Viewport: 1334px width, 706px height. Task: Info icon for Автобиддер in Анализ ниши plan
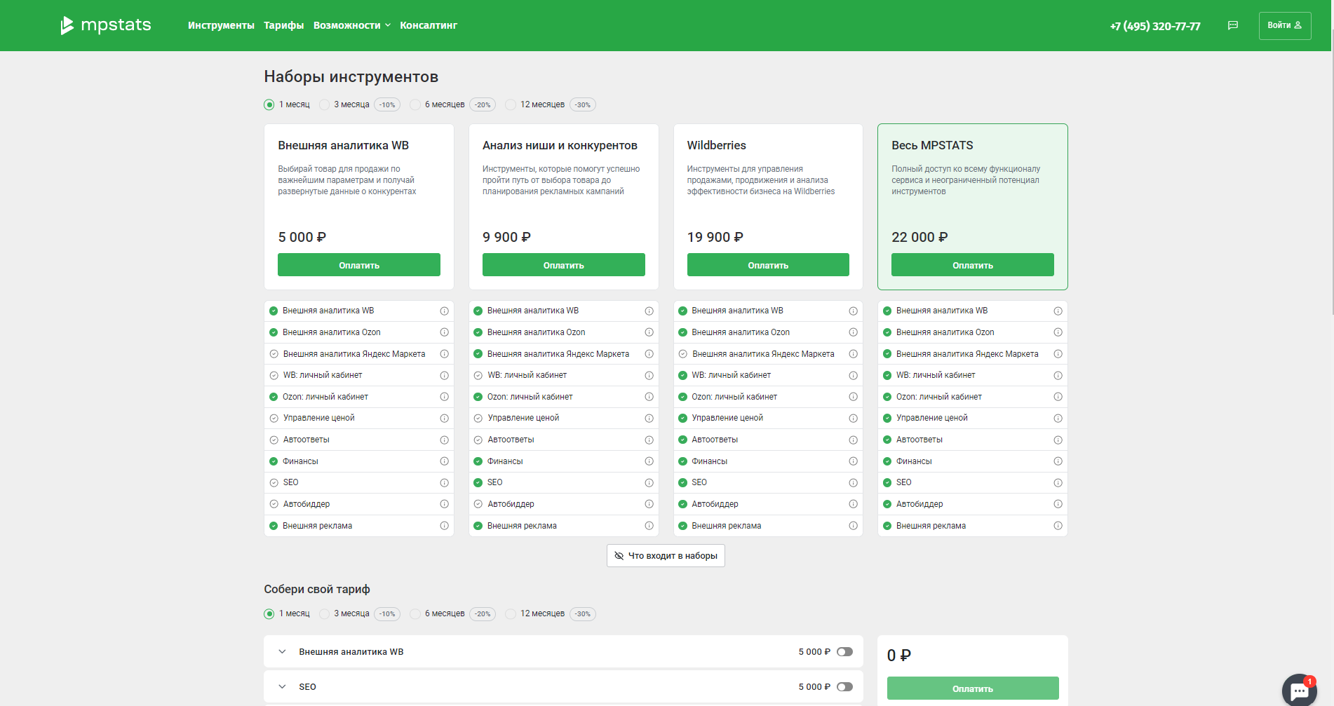pos(649,504)
